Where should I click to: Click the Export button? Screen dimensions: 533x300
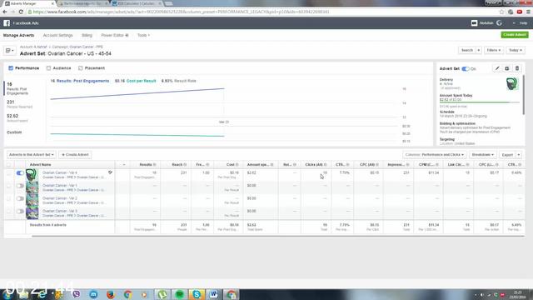pyautogui.click(x=507, y=155)
